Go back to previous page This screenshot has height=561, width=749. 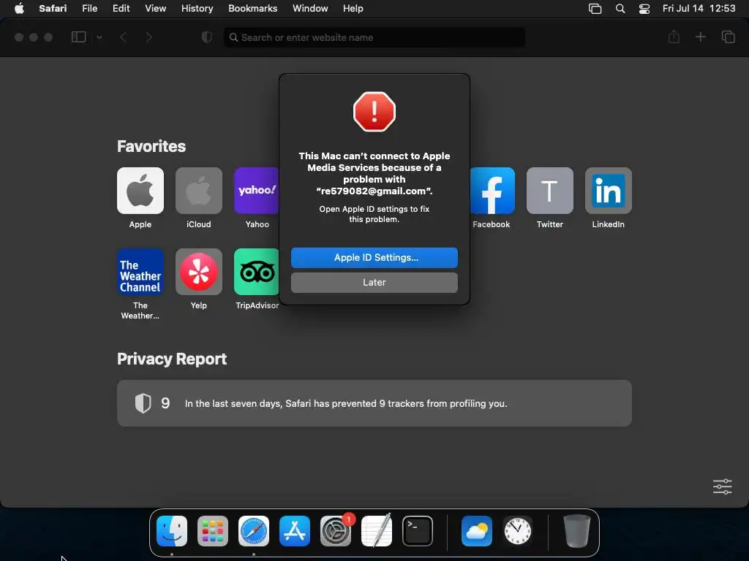pyautogui.click(x=123, y=37)
